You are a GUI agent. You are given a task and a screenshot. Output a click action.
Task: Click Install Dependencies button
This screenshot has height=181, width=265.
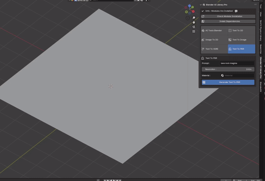coord(228,21)
